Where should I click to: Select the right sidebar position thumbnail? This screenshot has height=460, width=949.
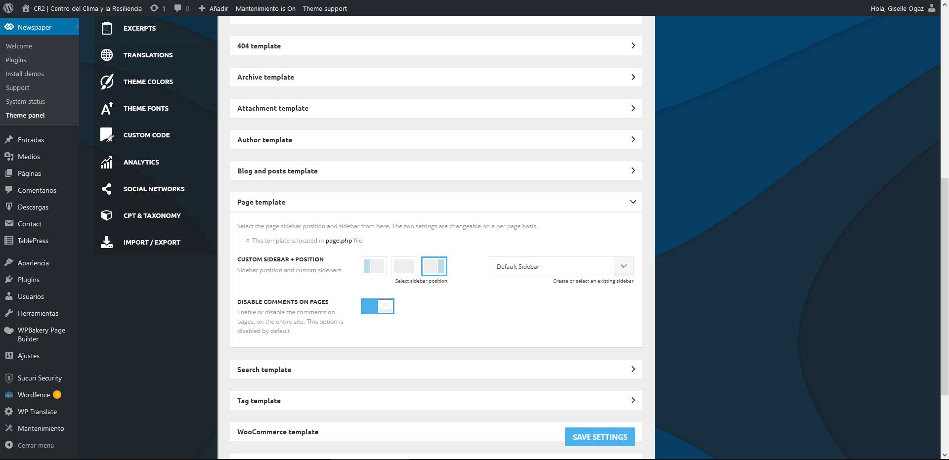[x=434, y=266]
